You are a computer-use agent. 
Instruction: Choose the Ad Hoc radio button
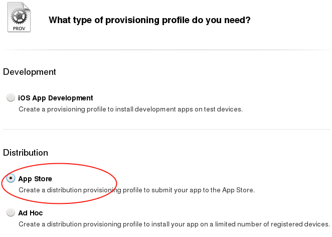pos(11,212)
